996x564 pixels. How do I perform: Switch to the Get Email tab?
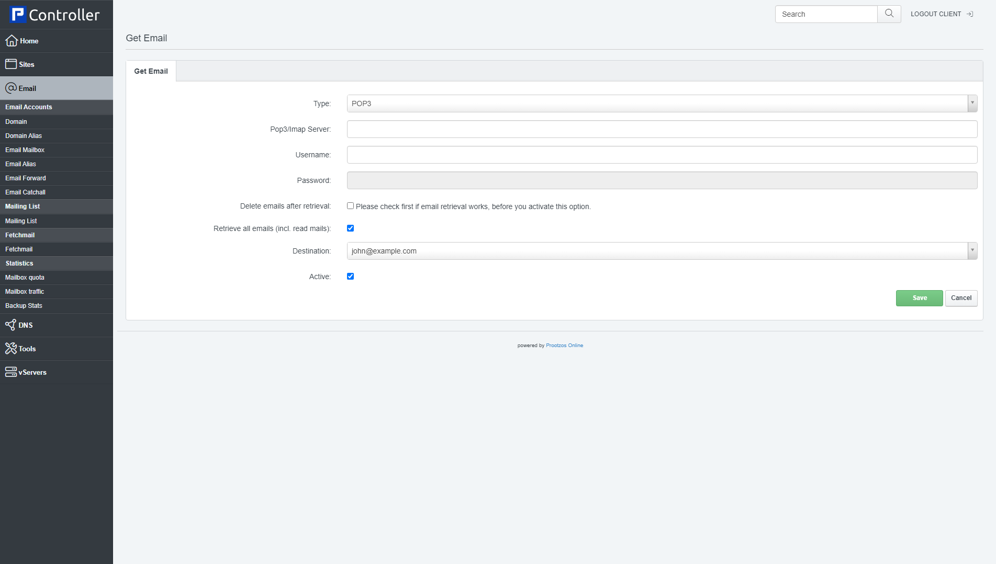click(151, 71)
